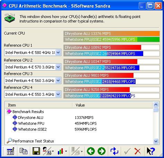Click the results list scroll down arrow
Viewport: 164px width, 158px height.
[x=156, y=141]
